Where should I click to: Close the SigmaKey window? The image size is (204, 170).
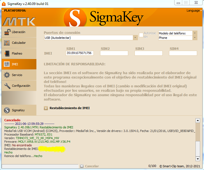pos(196,2)
